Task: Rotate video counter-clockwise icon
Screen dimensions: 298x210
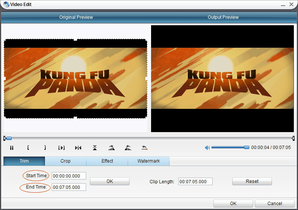Action: coord(128,148)
